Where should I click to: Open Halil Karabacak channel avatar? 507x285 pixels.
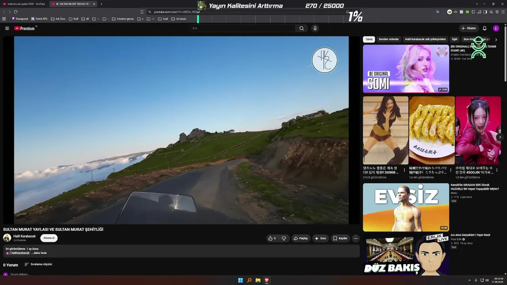(7, 238)
